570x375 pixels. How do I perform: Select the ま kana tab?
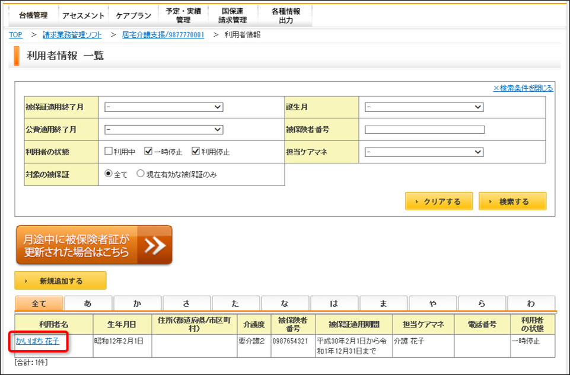[x=384, y=303]
